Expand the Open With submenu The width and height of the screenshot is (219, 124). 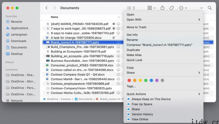click(x=163, y=20)
